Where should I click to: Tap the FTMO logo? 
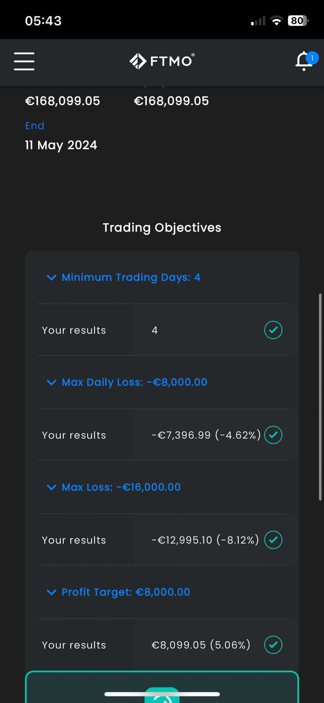coord(162,61)
